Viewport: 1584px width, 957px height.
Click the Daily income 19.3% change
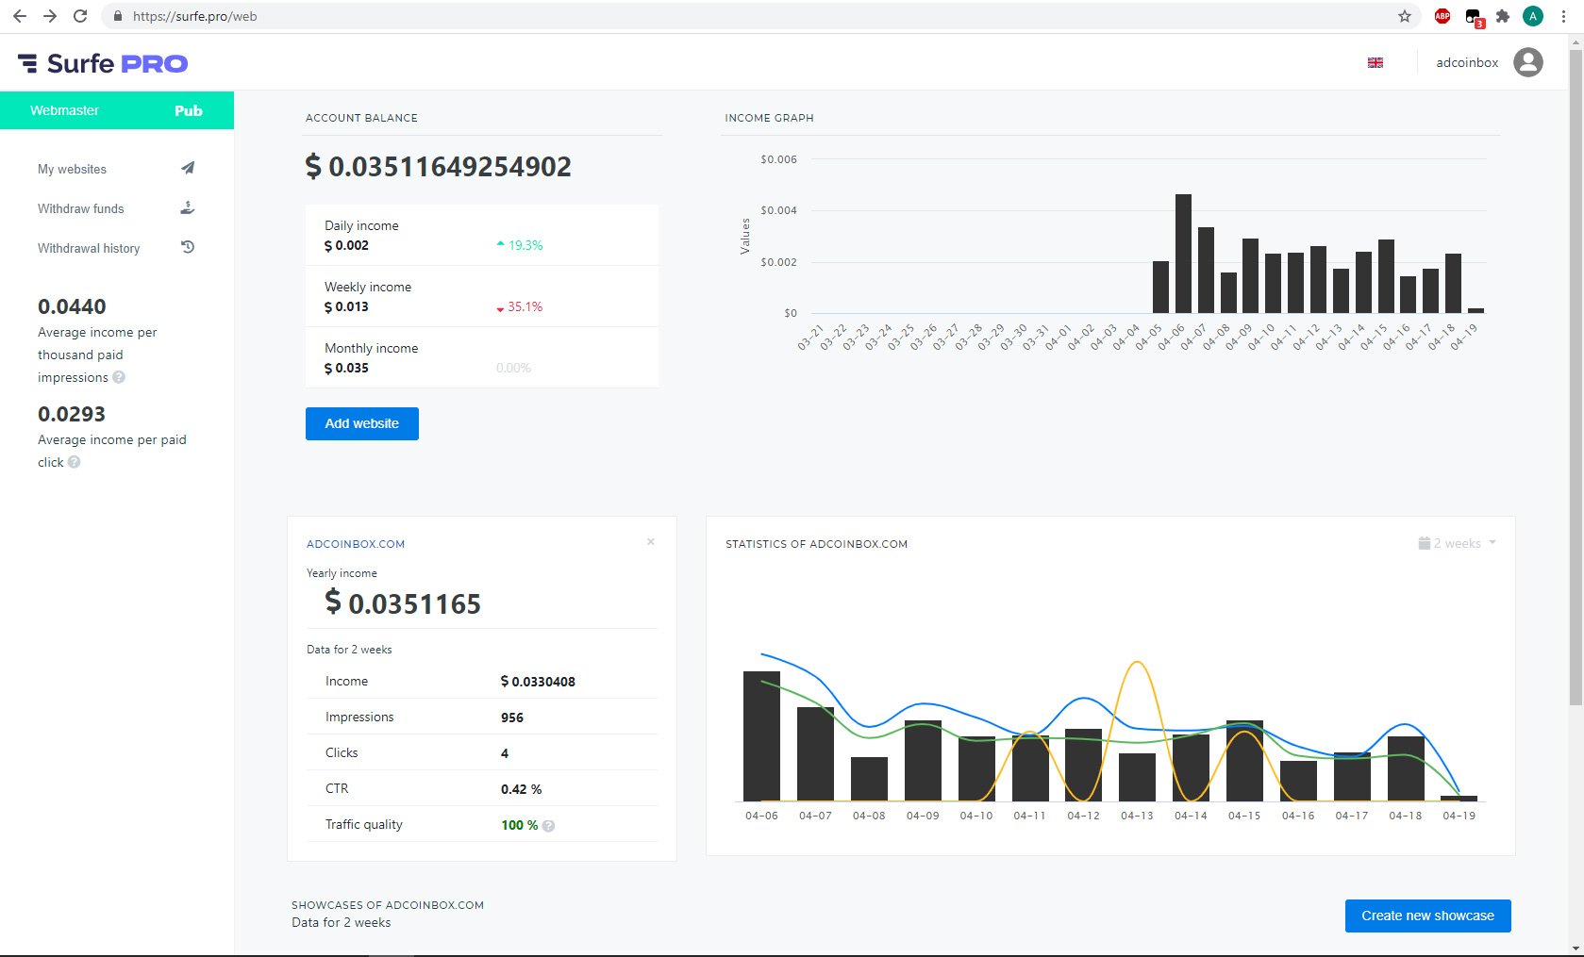pyautogui.click(x=520, y=245)
